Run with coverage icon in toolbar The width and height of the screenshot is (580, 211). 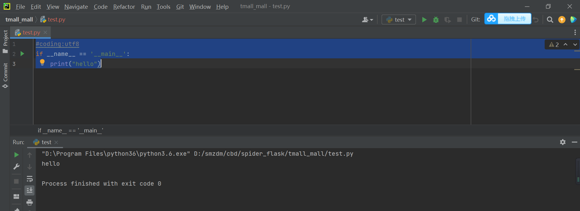tap(448, 20)
